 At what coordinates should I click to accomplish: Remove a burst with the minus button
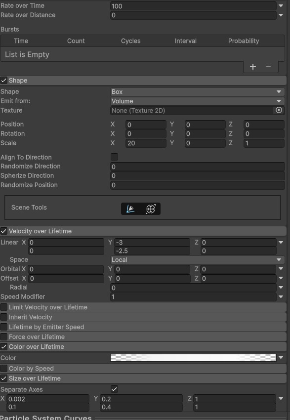pyautogui.click(x=268, y=67)
